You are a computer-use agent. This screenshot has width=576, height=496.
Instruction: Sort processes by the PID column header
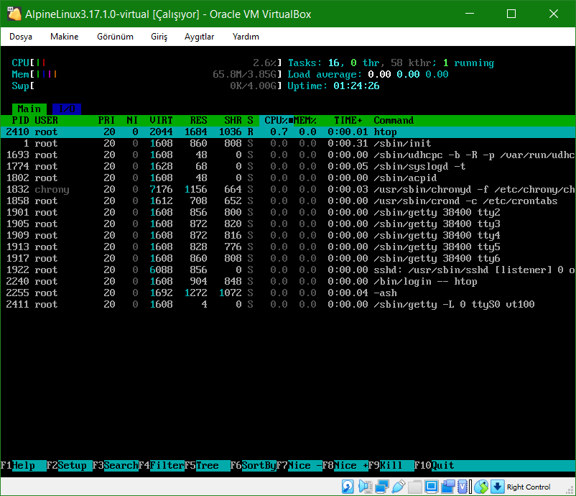pos(21,120)
